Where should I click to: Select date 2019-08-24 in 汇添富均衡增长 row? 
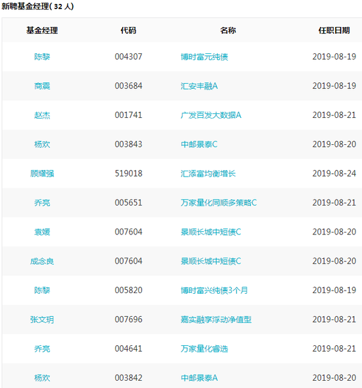tap(334, 173)
